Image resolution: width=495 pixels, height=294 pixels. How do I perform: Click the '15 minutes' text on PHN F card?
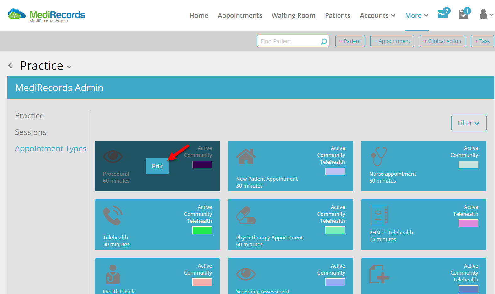click(x=382, y=239)
